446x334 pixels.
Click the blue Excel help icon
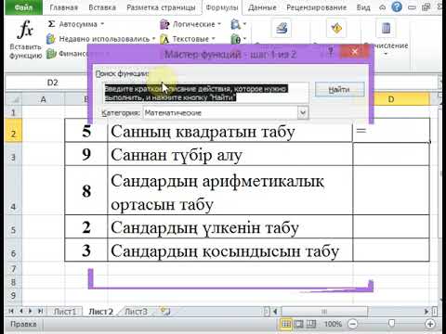click(x=397, y=6)
